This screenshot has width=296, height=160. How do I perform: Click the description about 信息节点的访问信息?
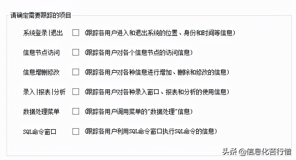coord(139,52)
